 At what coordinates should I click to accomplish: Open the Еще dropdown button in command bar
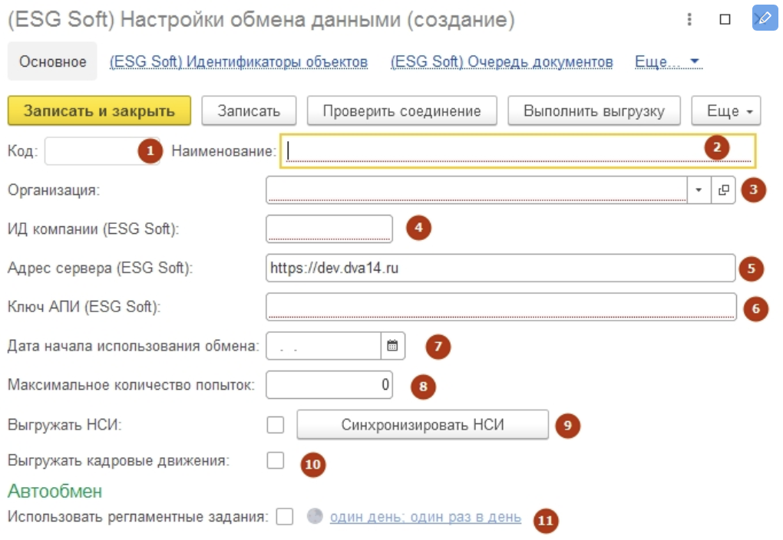click(726, 110)
